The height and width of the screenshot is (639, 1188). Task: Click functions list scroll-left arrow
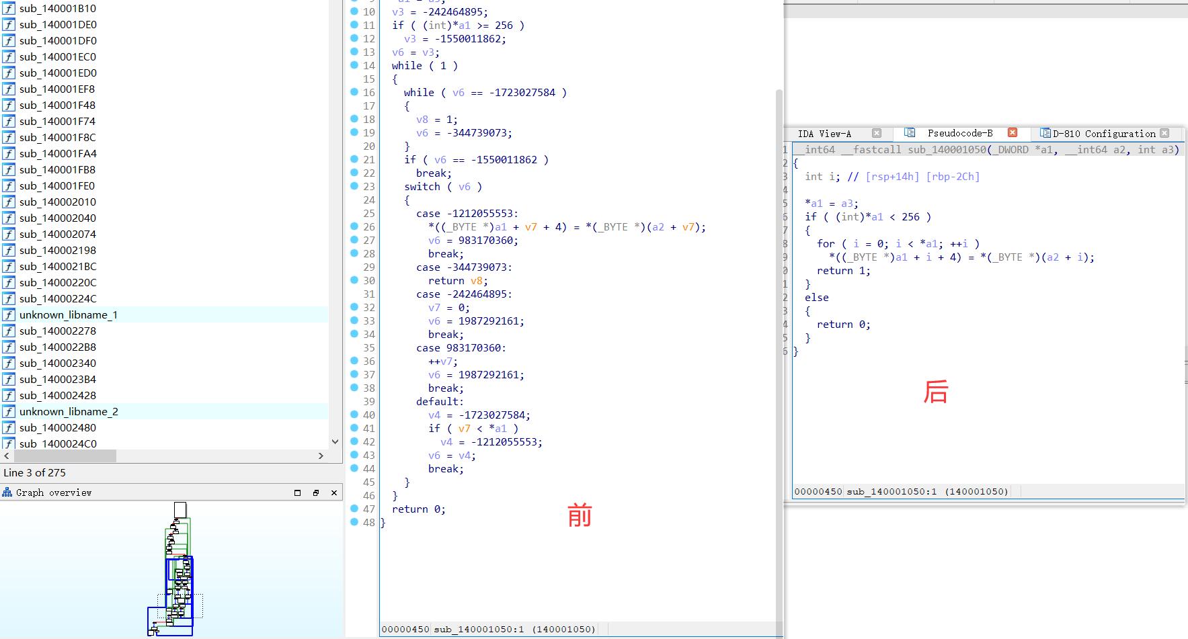coord(7,456)
